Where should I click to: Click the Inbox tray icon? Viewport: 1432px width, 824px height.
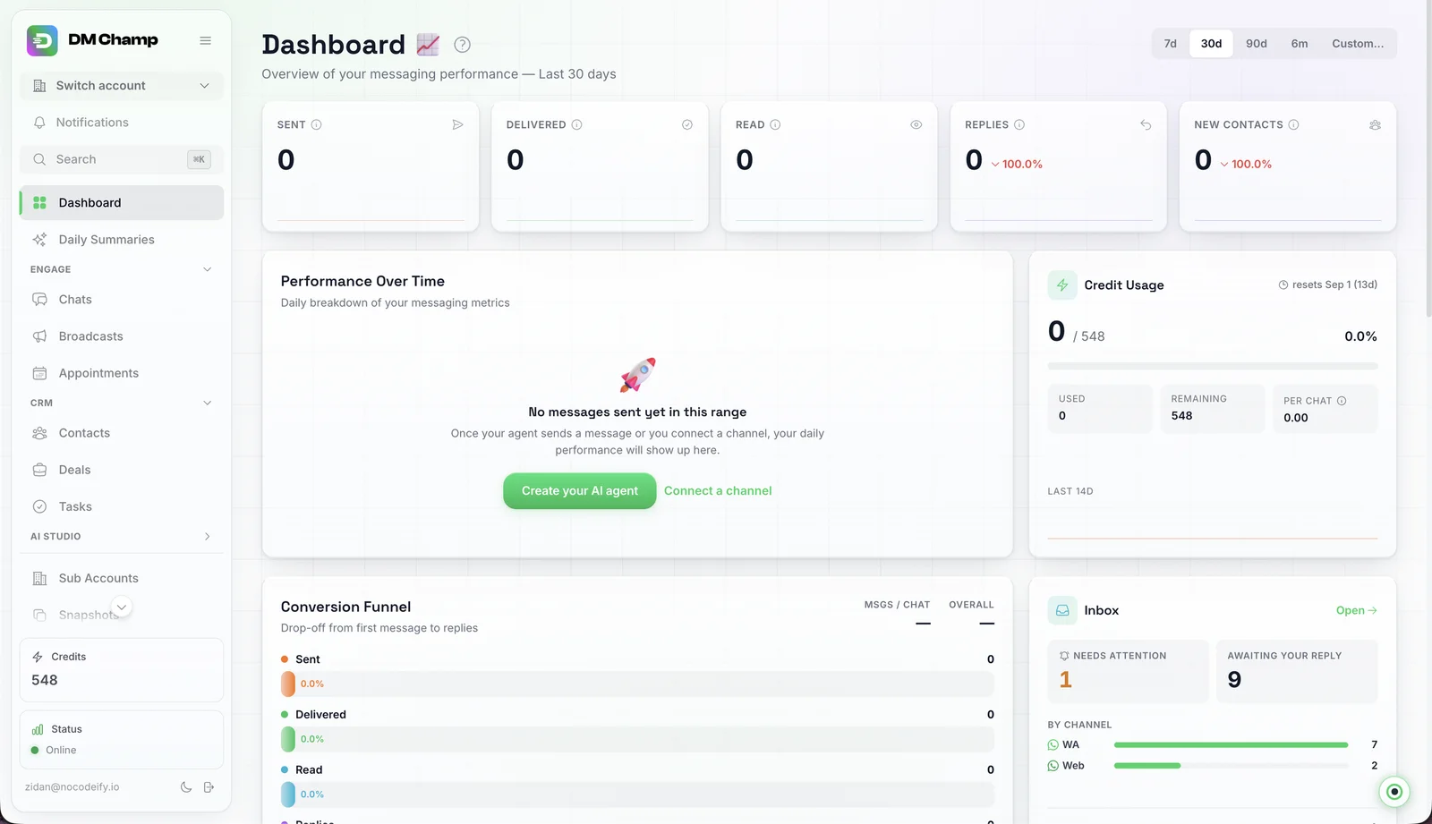point(1062,610)
